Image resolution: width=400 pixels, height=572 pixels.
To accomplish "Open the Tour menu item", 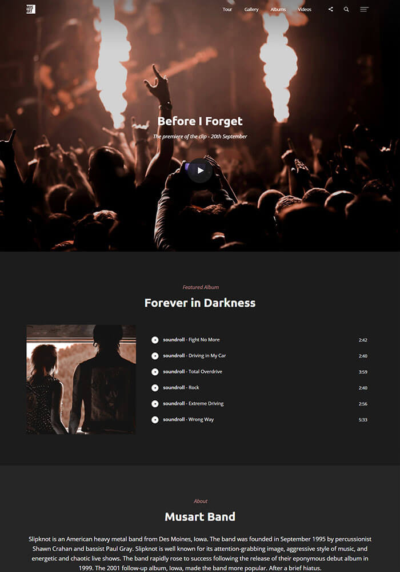I will pyautogui.click(x=227, y=10).
